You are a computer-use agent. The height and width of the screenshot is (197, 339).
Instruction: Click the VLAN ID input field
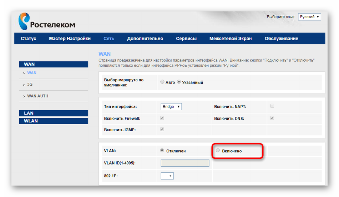[185, 163]
